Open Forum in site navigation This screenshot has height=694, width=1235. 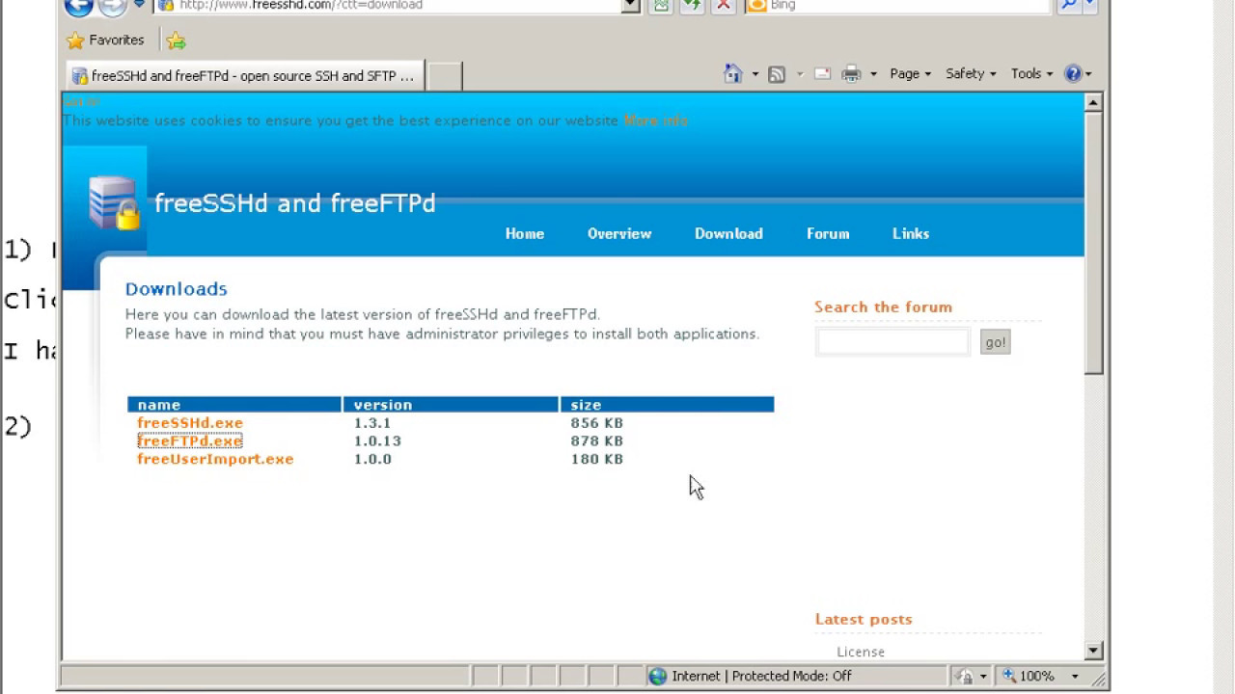click(828, 234)
